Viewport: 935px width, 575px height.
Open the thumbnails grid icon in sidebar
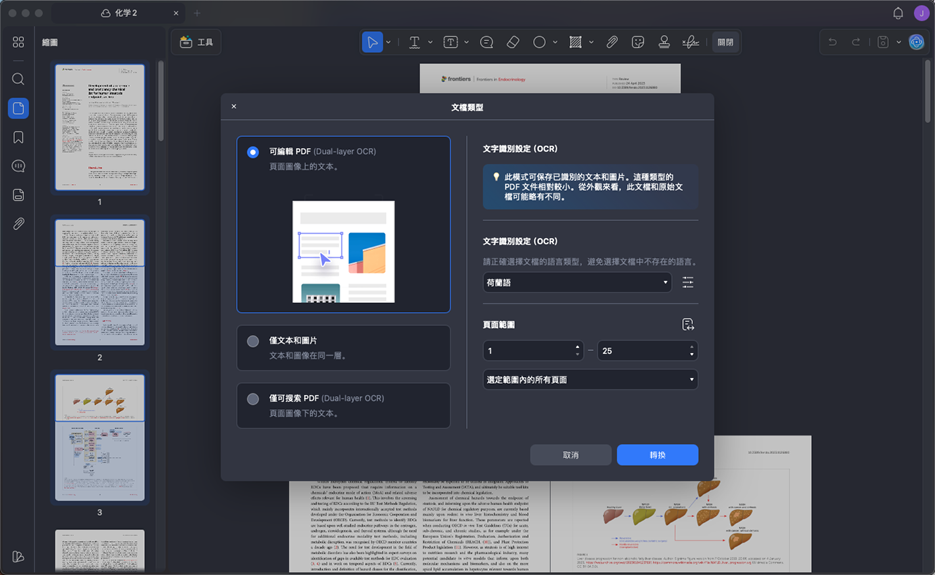(x=18, y=42)
